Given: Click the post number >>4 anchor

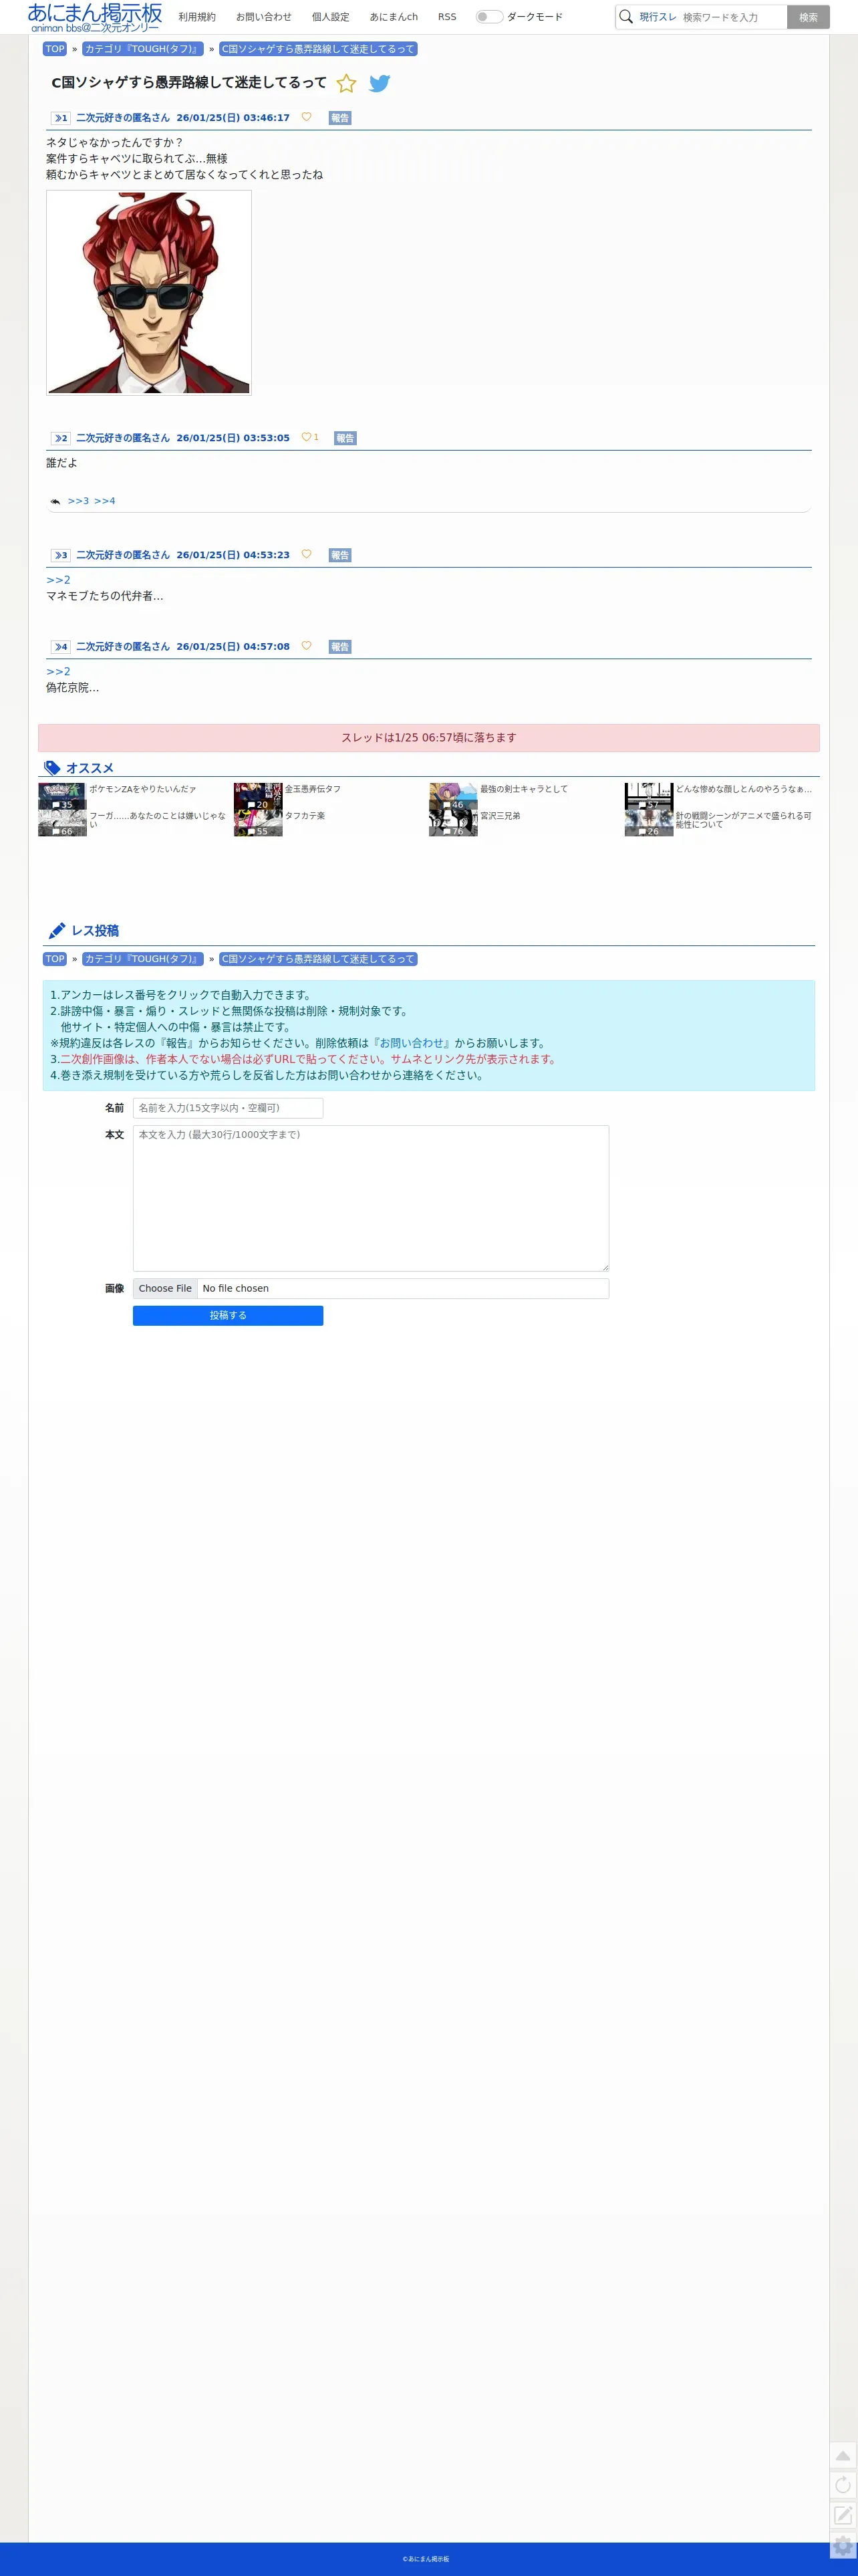Looking at the screenshot, I should click(61, 647).
